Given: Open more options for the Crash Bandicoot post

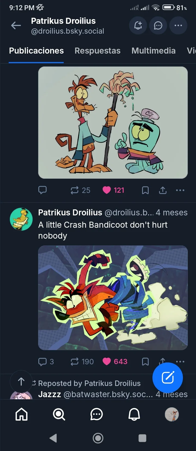Looking at the screenshot, I should click(180, 361).
